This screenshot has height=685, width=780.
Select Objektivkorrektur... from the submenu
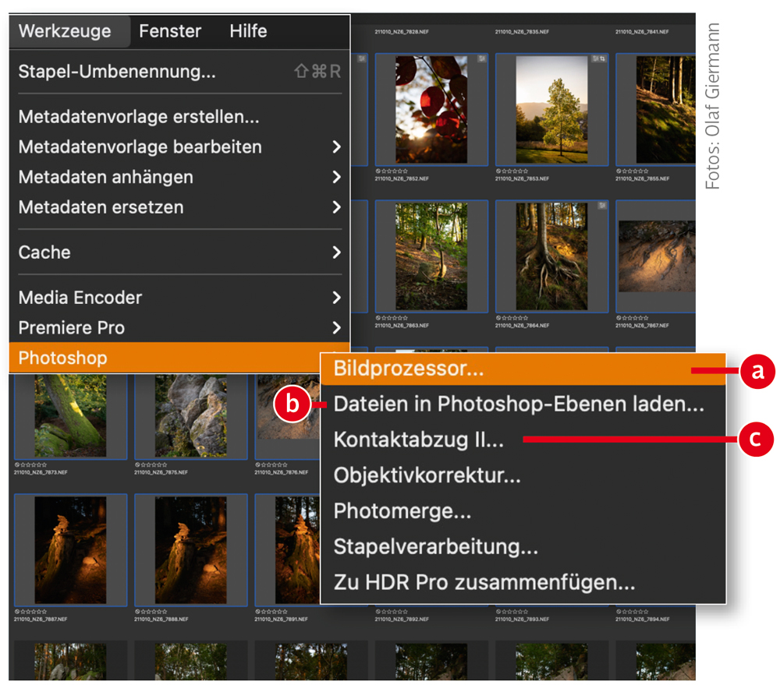523,475
